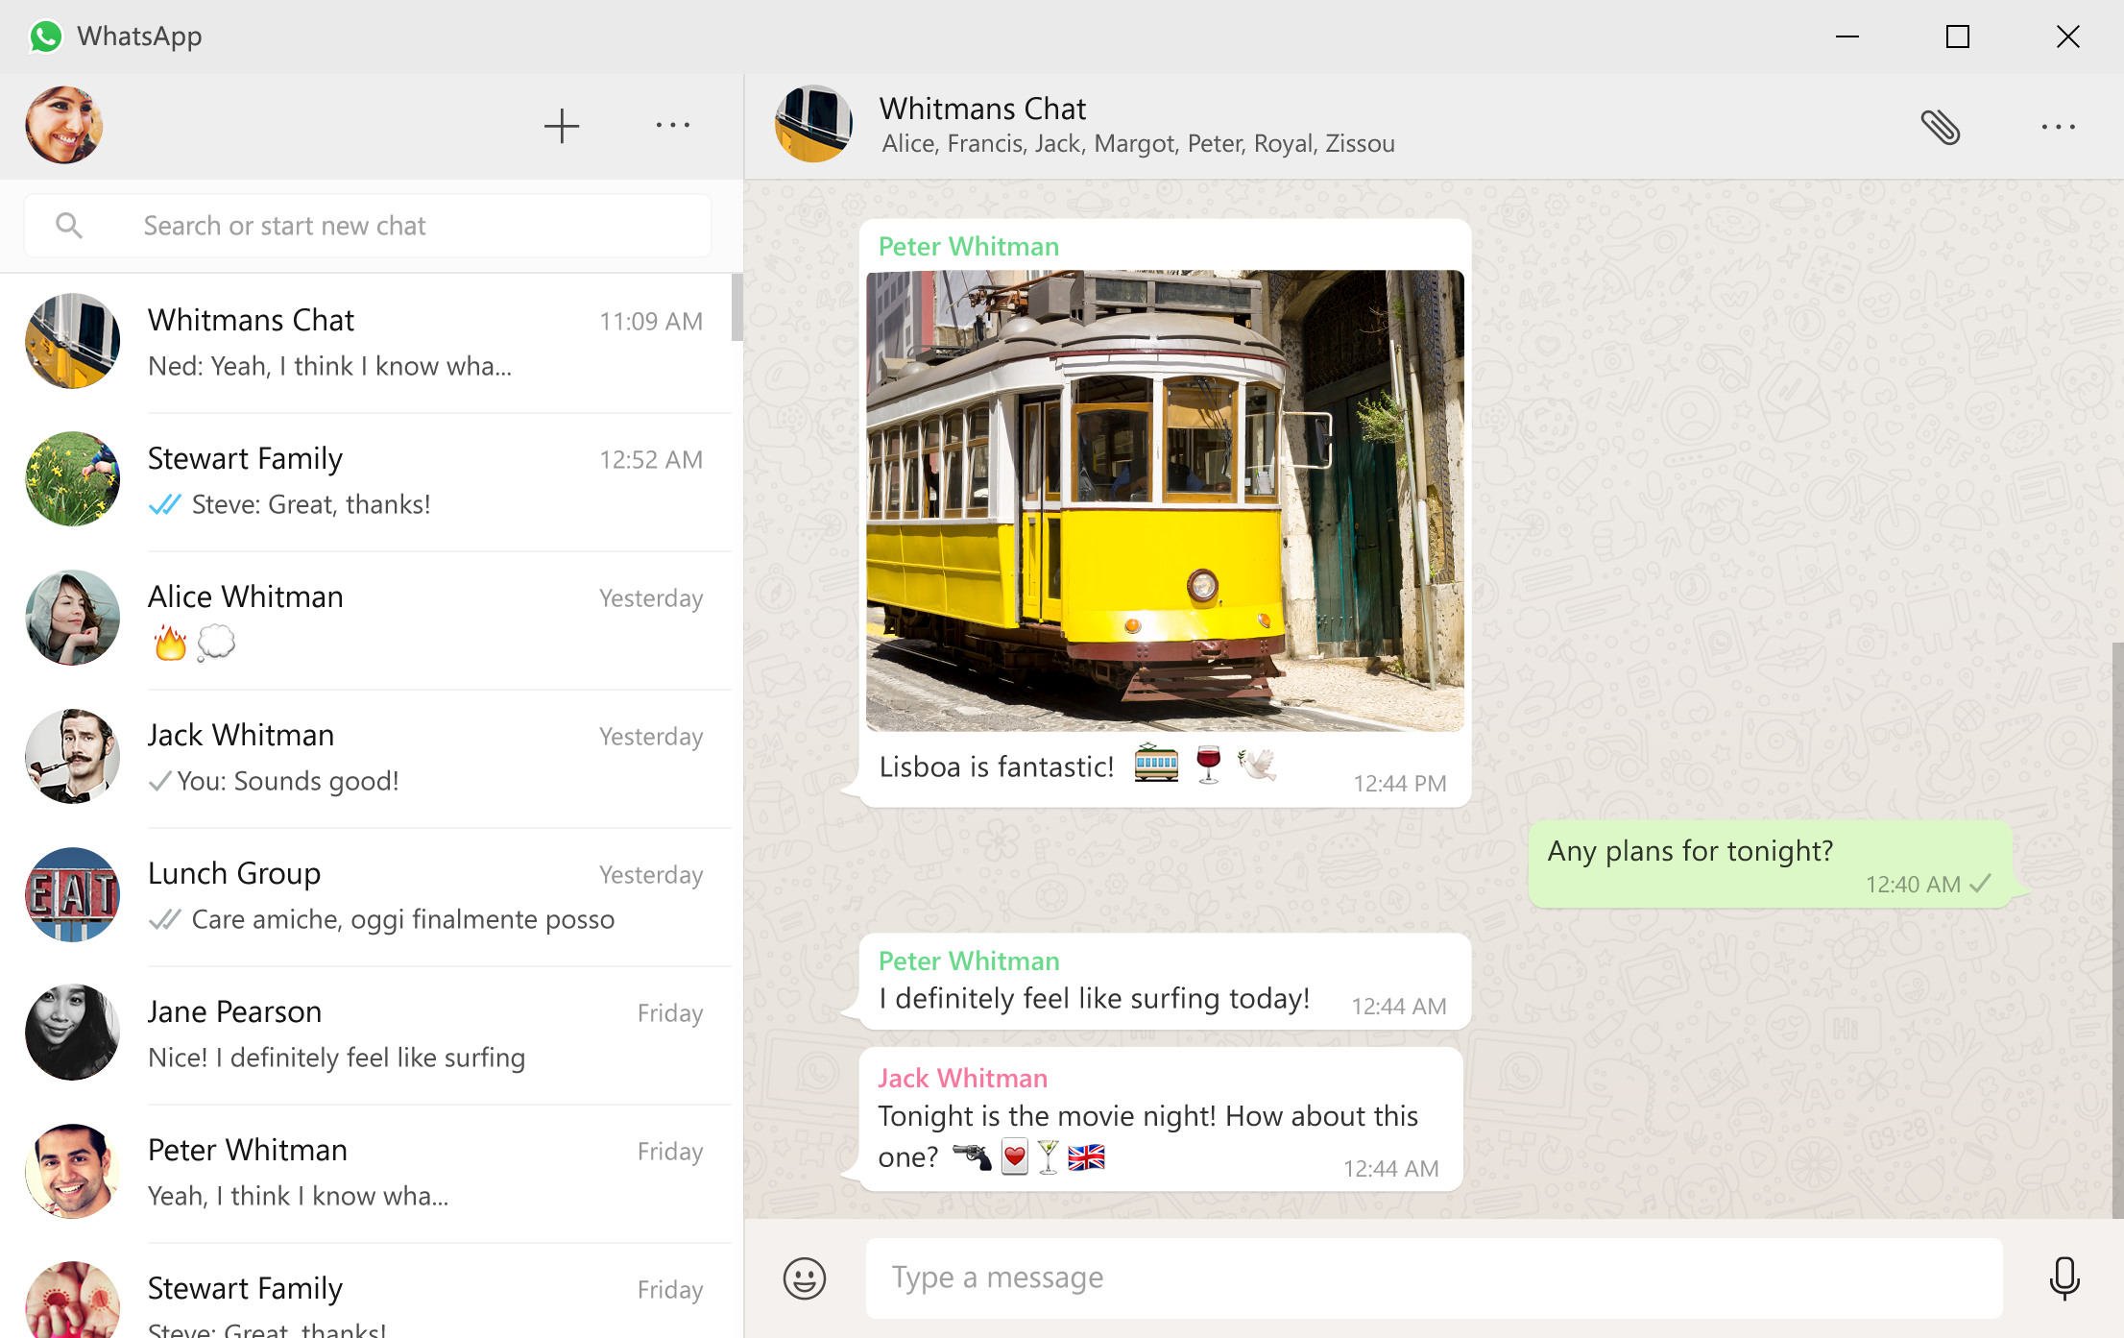
Task: Click the message input field
Action: [x=1436, y=1275]
